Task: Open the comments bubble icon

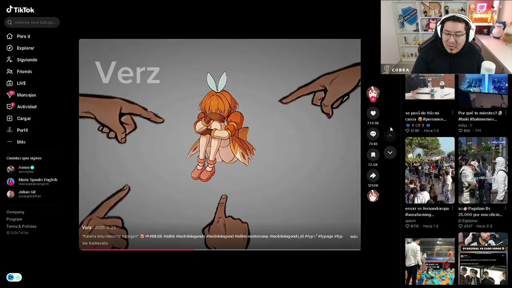Action: pyautogui.click(x=373, y=134)
